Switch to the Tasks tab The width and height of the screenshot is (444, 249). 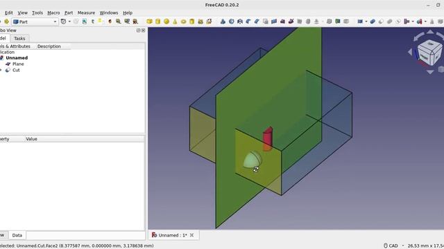(19, 39)
